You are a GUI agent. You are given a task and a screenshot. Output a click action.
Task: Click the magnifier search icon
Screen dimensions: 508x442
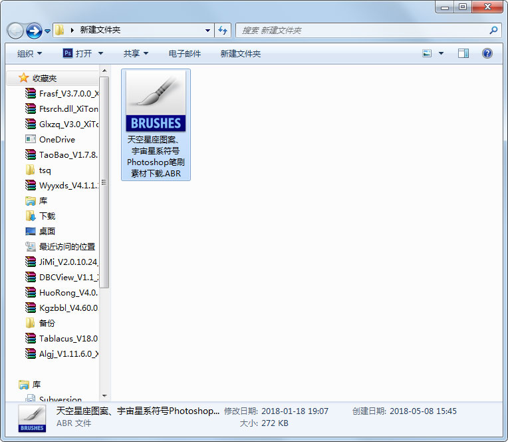coord(493,31)
